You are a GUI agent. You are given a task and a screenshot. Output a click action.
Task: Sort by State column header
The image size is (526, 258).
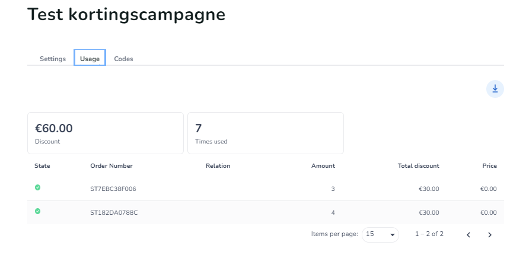pos(42,166)
